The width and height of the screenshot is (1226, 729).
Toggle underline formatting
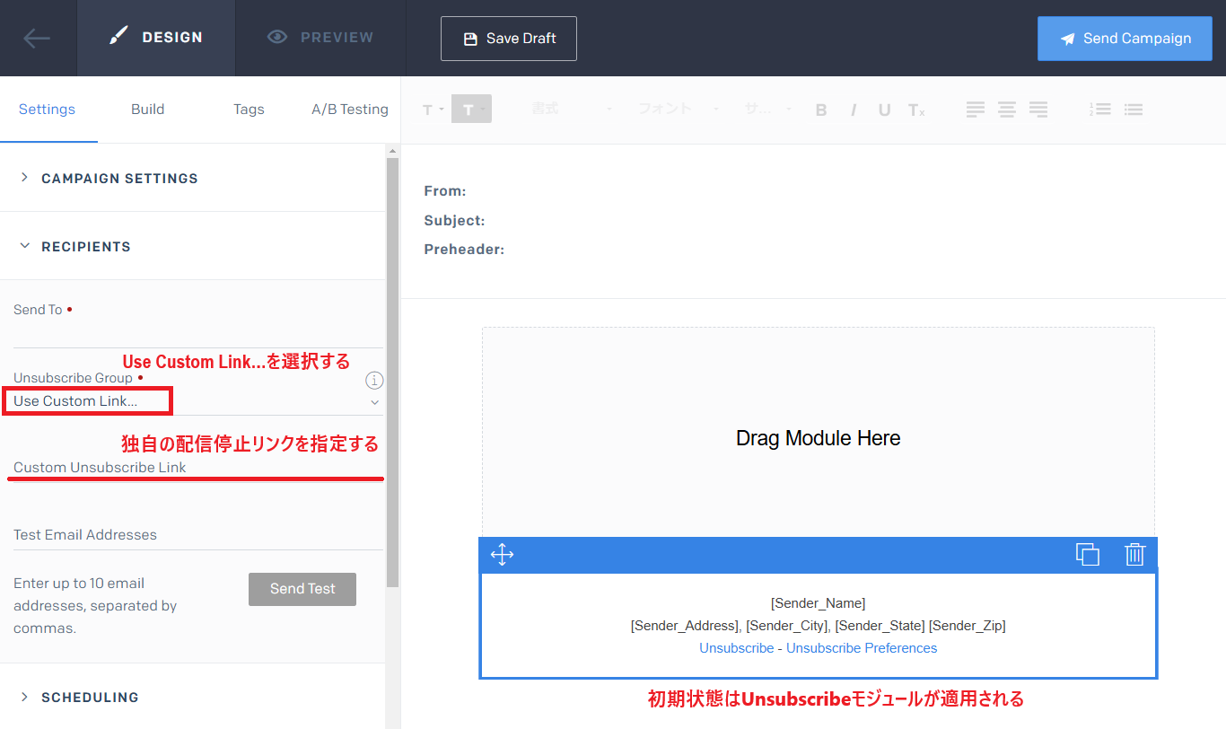click(x=884, y=110)
